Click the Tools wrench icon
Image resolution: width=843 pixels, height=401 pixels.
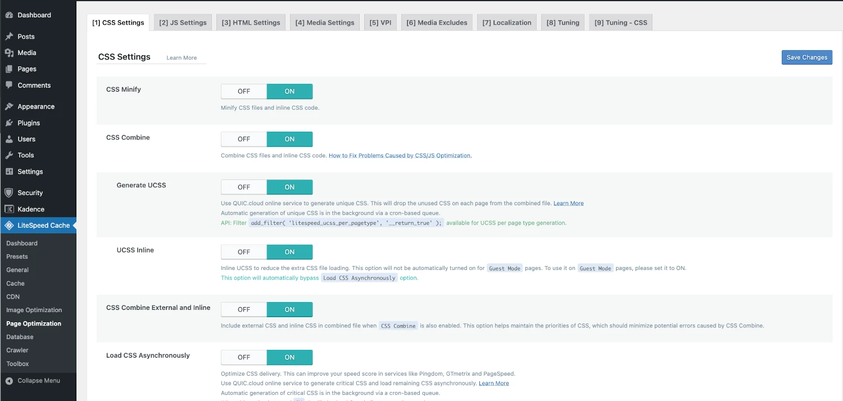(x=9, y=155)
